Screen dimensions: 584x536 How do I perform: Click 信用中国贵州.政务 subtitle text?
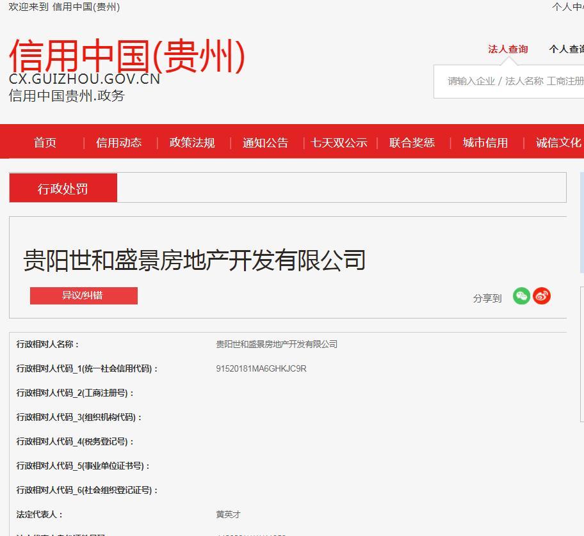click(67, 95)
